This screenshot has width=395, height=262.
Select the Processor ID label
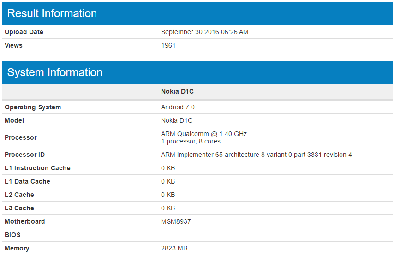25,155
